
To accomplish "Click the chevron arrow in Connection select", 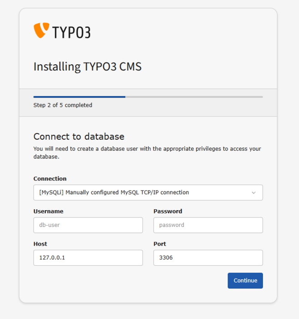I will [253, 193].
